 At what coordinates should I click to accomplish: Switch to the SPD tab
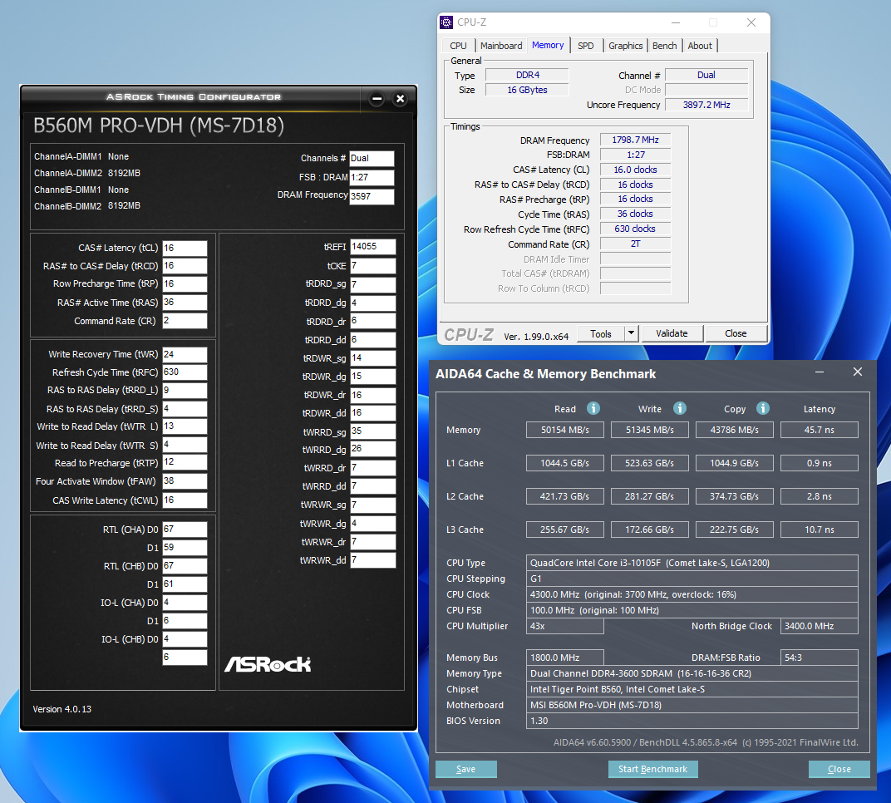(x=586, y=46)
